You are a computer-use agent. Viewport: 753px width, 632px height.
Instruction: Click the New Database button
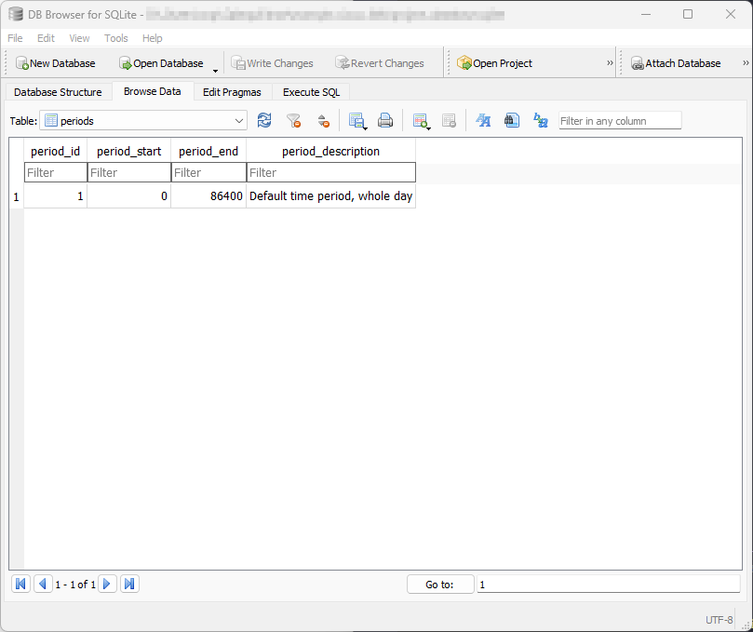coord(56,63)
